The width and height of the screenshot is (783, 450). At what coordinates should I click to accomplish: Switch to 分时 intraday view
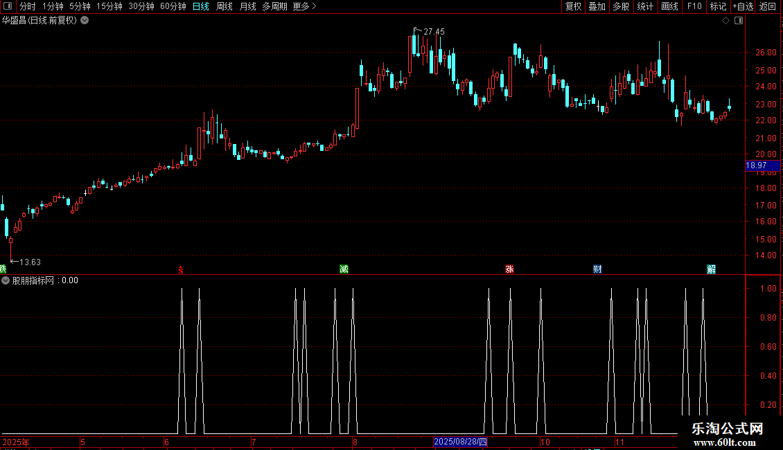(x=28, y=6)
